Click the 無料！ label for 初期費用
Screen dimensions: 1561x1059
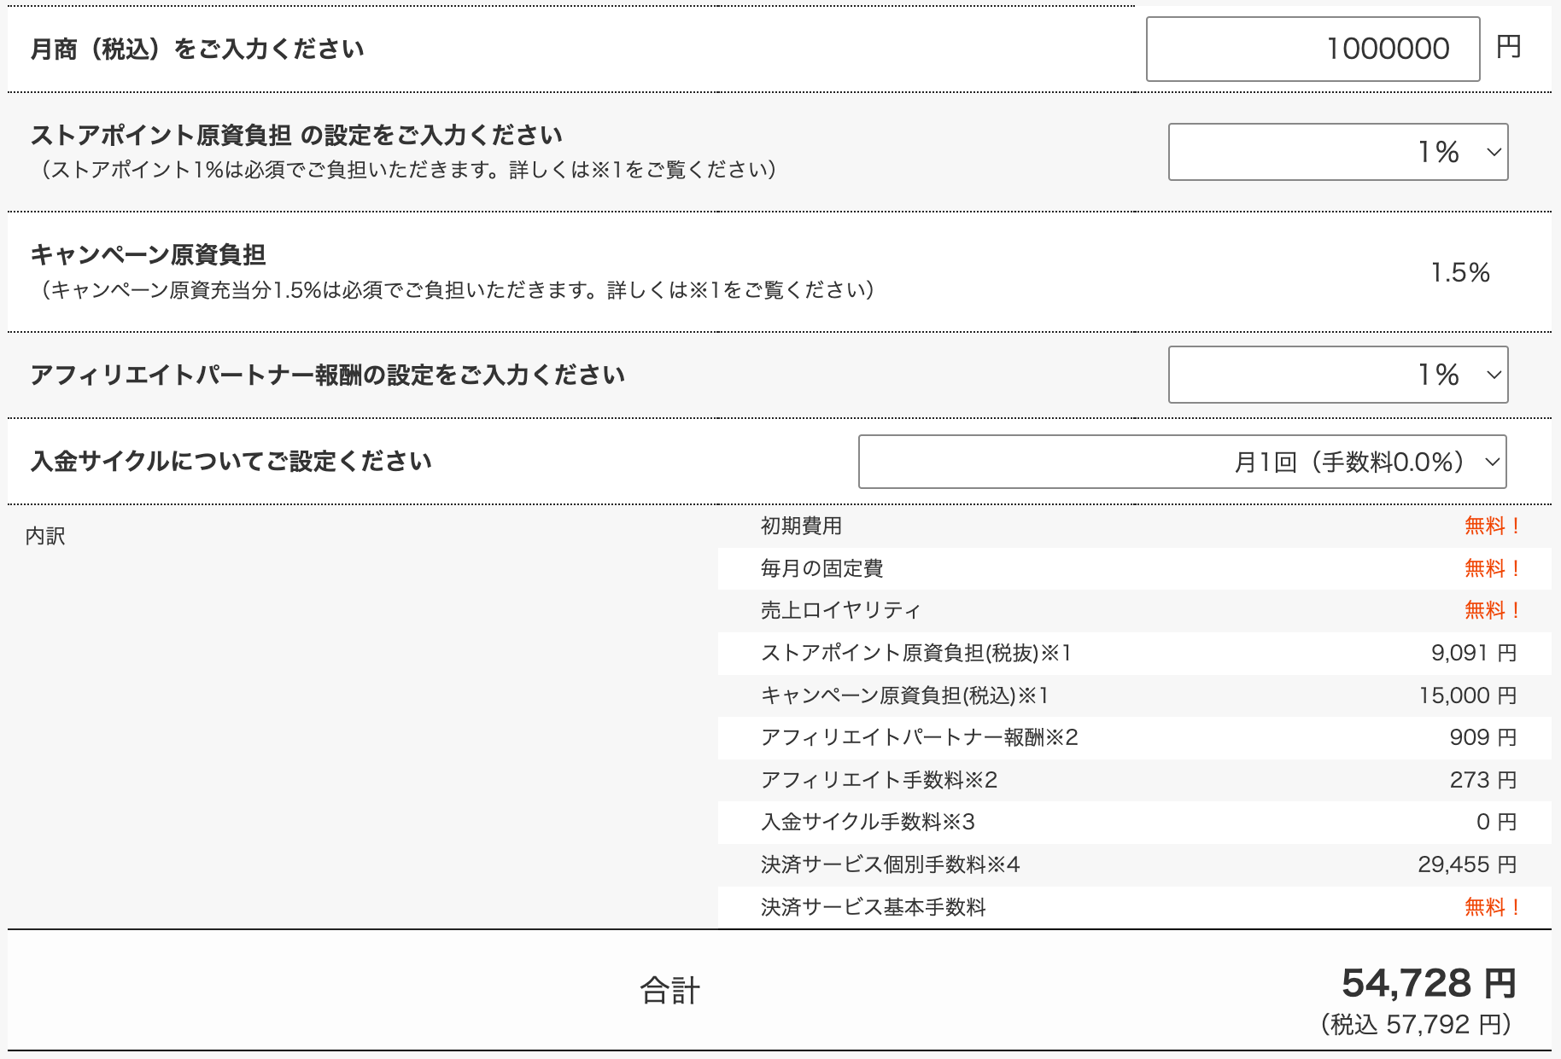coord(1490,526)
